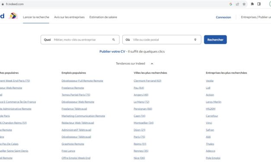Image resolution: width=271 pixels, height=162 pixels.
Task: Open Montpellier (34) city link
Action: click(143, 123)
